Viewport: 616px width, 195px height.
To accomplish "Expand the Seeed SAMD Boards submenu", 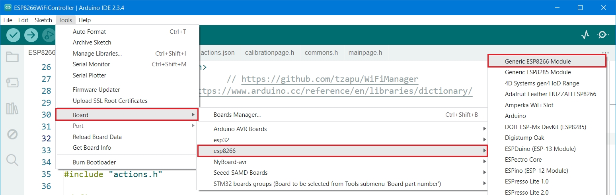I will (240, 173).
